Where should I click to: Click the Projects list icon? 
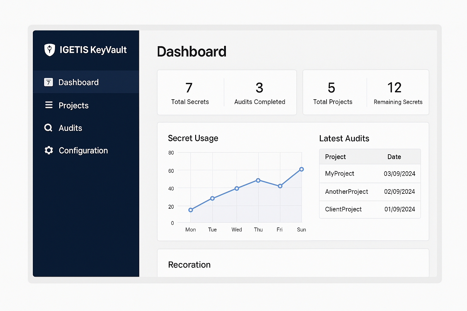(49, 105)
